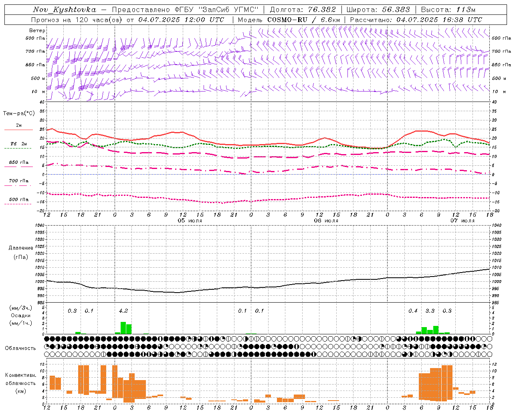Click the '05 июля' date label
This screenshot has height=411, width=513.
190,221
